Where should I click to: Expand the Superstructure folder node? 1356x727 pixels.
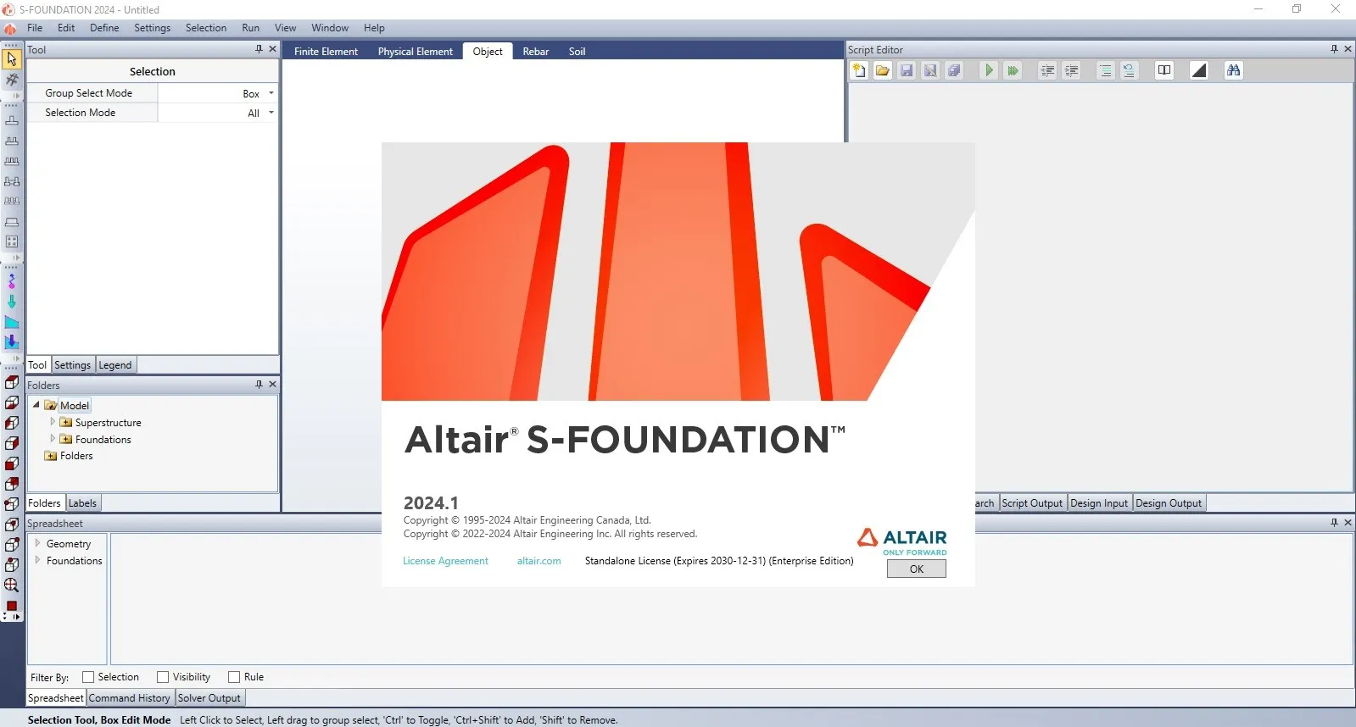point(53,422)
